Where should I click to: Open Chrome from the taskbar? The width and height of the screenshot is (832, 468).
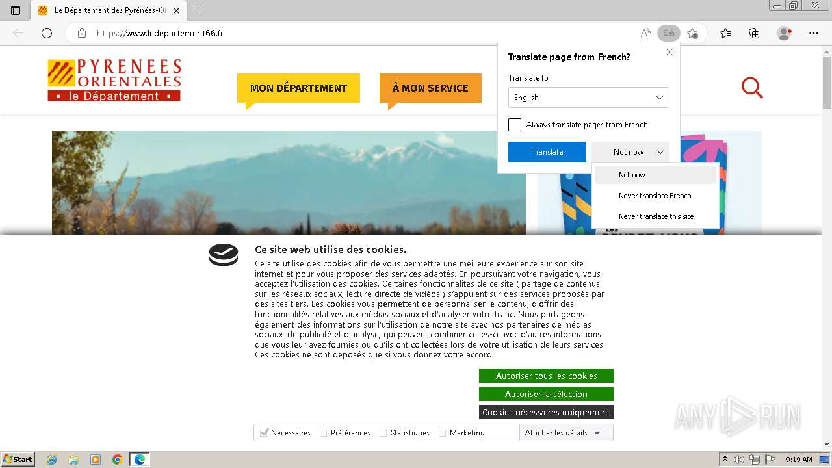(x=118, y=460)
